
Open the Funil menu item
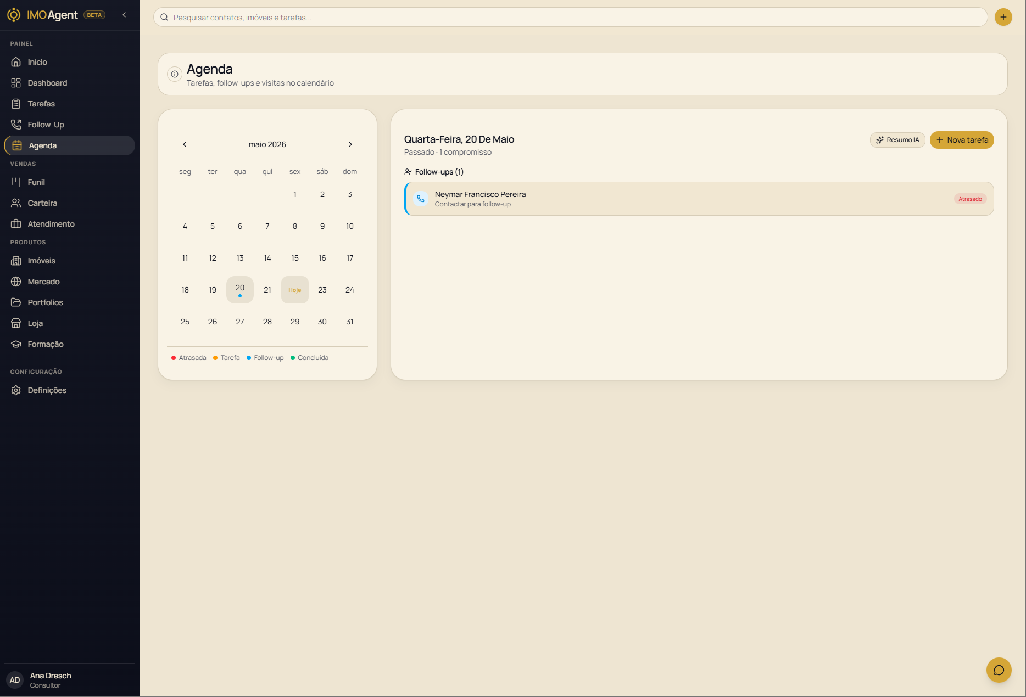pos(69,182)
